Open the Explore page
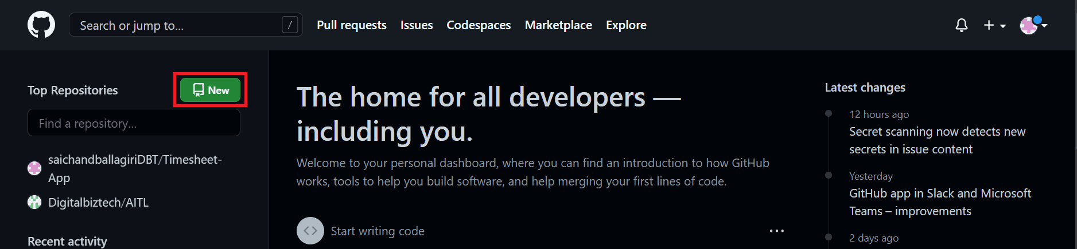 pyautogui.click(x=626, y=25)
